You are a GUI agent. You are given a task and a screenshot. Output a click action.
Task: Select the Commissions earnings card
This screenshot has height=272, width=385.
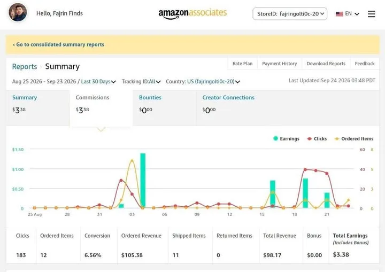point(101,108)
